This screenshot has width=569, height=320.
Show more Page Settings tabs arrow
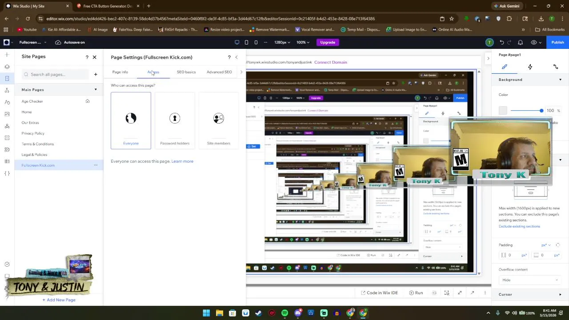[x=241, y=72]
